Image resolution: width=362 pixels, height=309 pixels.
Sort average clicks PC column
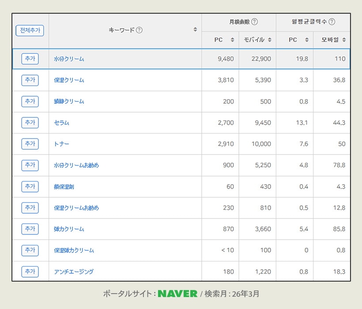click(x=306, y=40)
